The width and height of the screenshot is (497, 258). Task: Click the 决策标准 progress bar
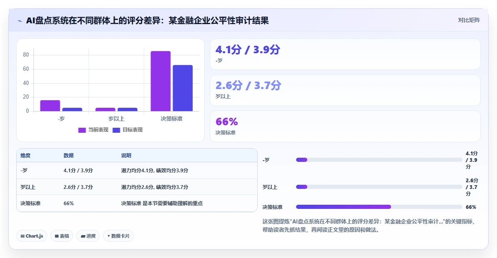379,207
